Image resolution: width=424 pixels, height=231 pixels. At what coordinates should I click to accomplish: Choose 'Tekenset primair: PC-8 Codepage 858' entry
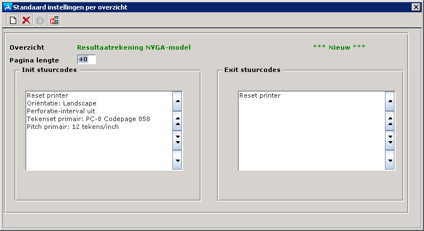[x=88, y=119]
